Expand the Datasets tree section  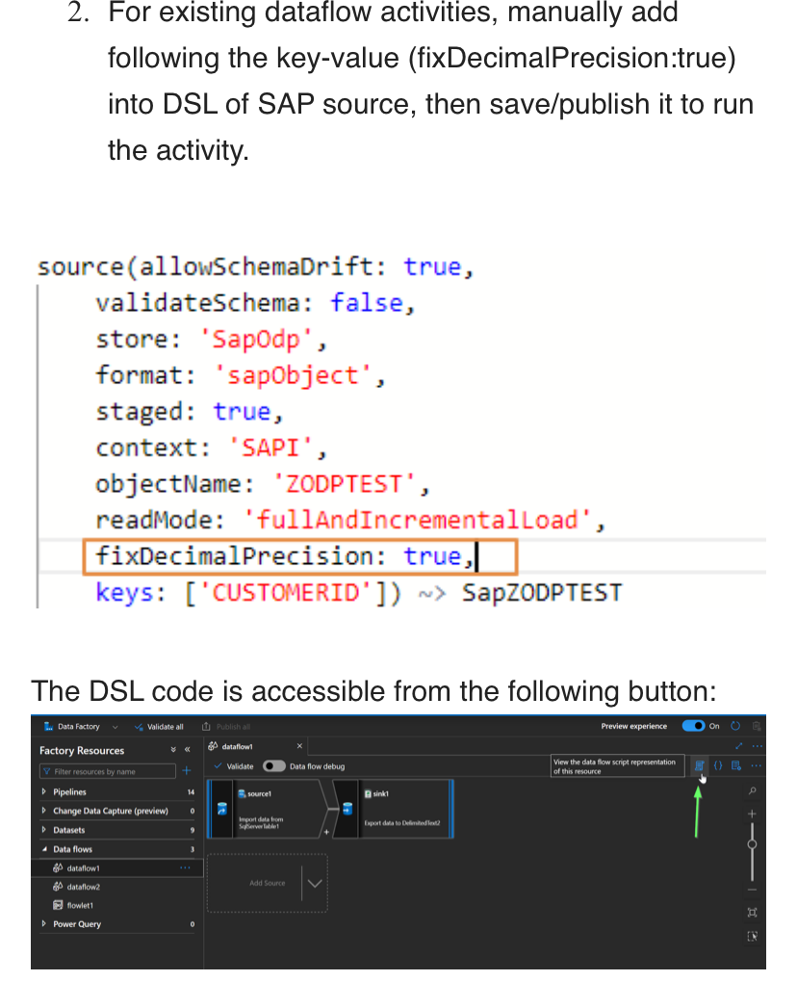point(43,830)
